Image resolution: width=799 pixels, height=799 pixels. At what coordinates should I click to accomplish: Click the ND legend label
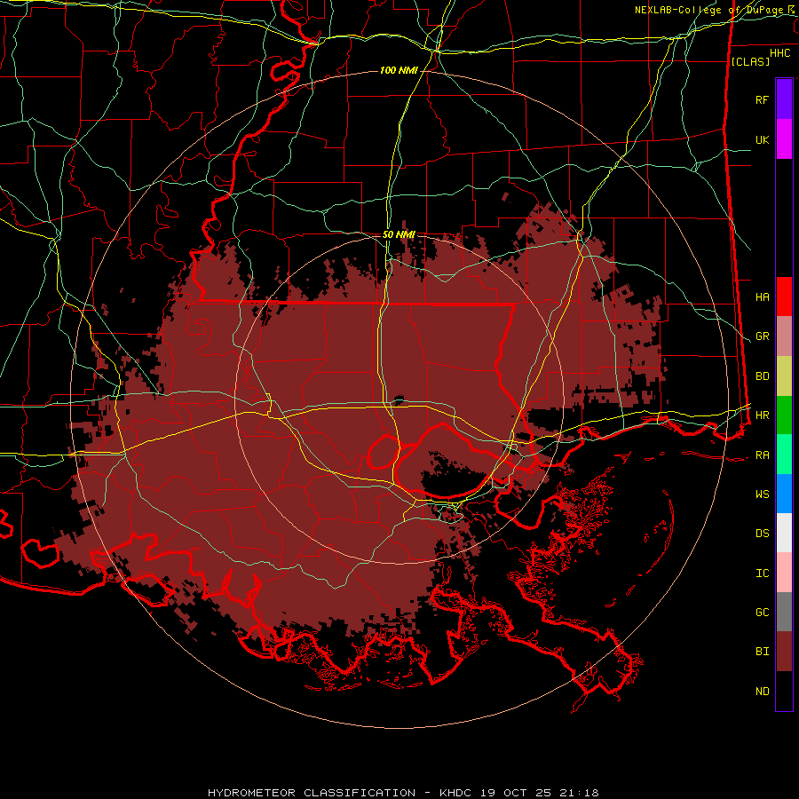[x=762, y=692]
